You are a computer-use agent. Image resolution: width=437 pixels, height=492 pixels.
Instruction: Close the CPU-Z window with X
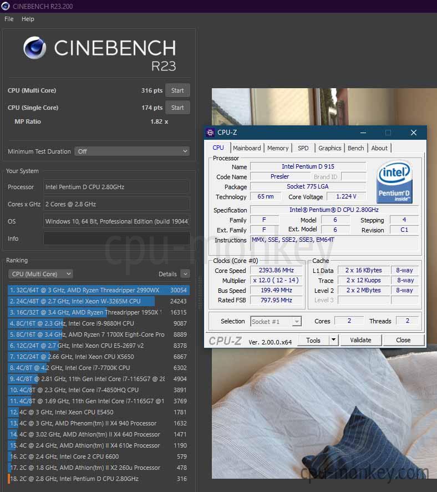[x=414, y=133]
